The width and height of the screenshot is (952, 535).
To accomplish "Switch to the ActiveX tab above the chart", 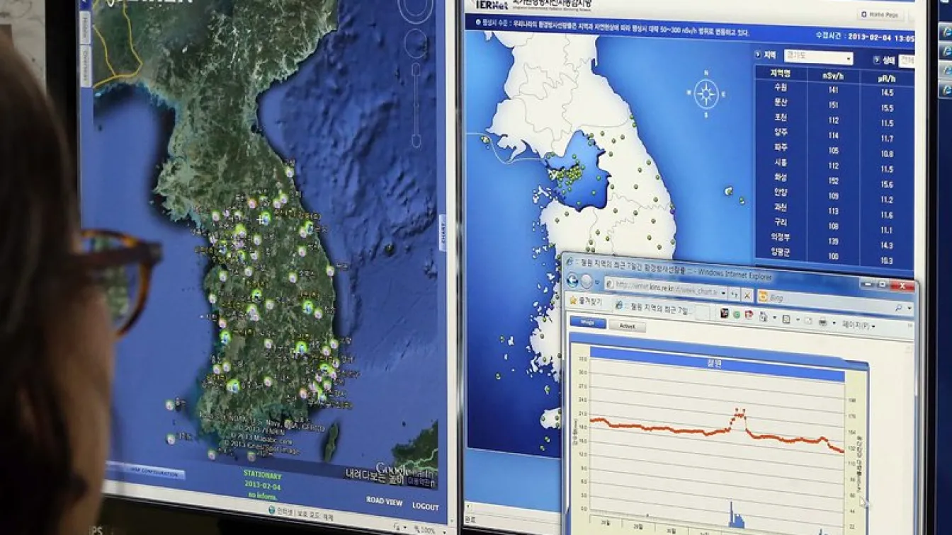I will point(627,326).
